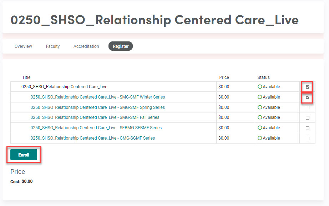The height and width of the screenshot is (206, 329).
Task: Click the Available status icon for the main course row
Action: pos(260,86)
